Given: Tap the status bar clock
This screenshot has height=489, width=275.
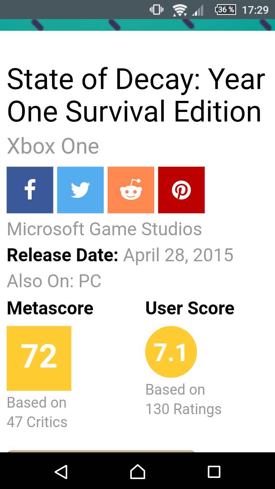Looking at the screenshot, I should [255, 10].
